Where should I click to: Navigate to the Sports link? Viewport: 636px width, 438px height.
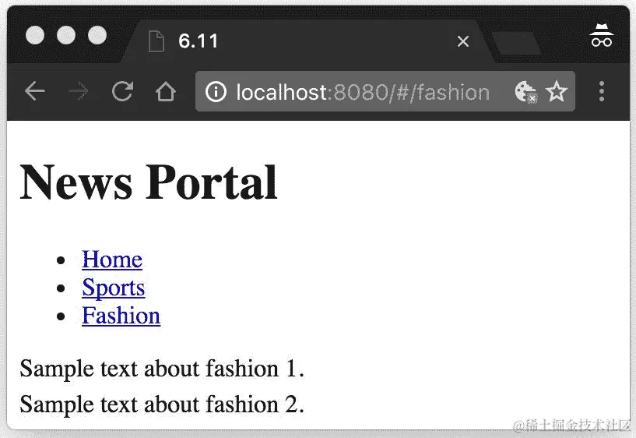[x=113, y=288]
